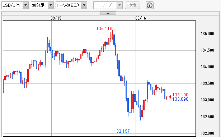Select 30分足 text in timeframe selector
This screenshot has width=221, height=137.
(38, 5)
